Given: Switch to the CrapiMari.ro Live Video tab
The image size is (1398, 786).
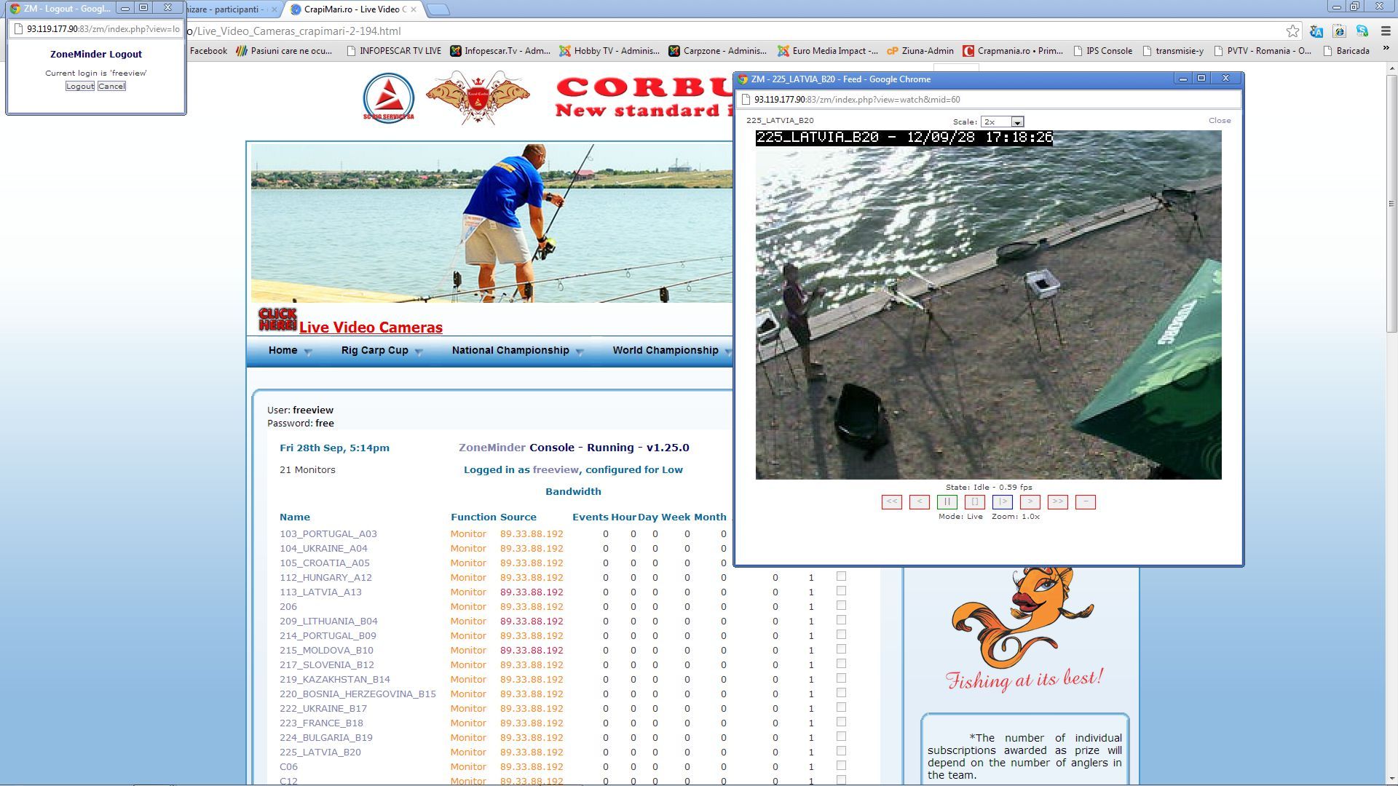Looking at the screenshot, I should 352,9.
